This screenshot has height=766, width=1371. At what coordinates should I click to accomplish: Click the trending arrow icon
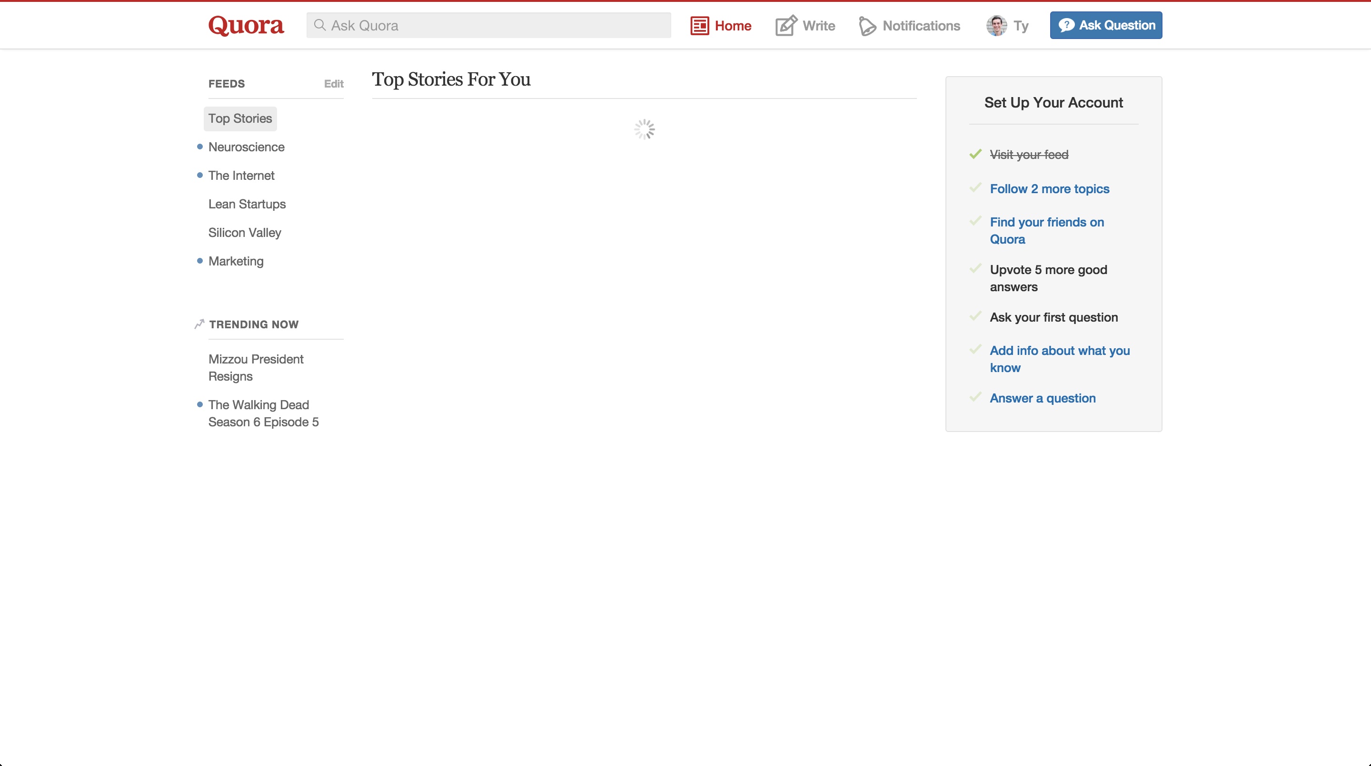(x=199, y=324)
